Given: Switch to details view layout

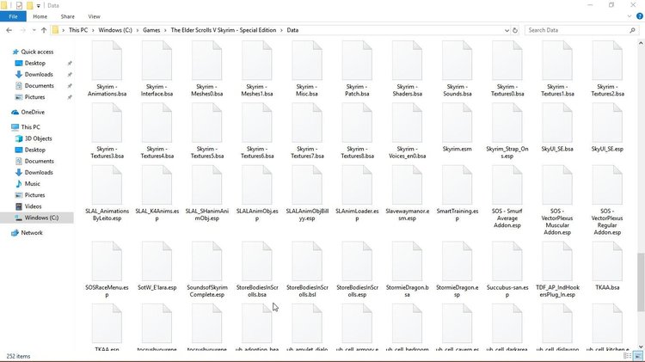Looking at the screenshot, I should (x=627, y=356).
